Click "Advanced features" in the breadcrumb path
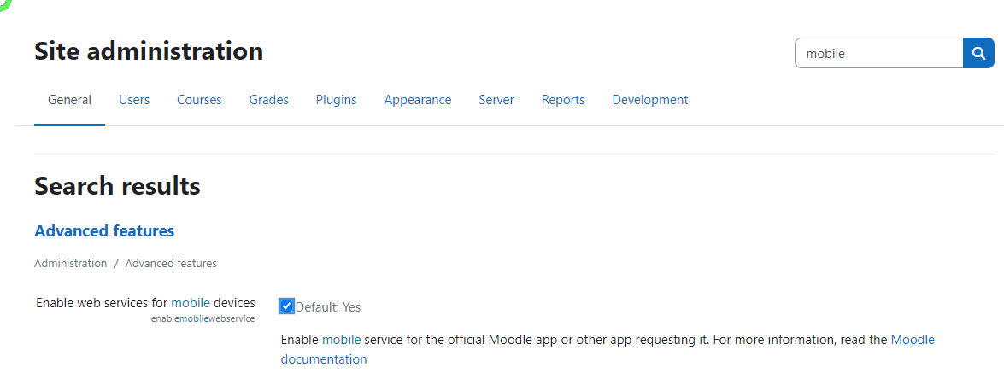1004x373 pixels. (x=171, y=263)
